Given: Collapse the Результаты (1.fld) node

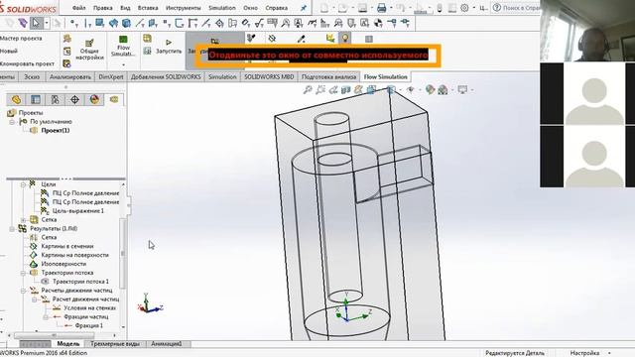Looking at the screenshot, I should [x=12, y=229].
